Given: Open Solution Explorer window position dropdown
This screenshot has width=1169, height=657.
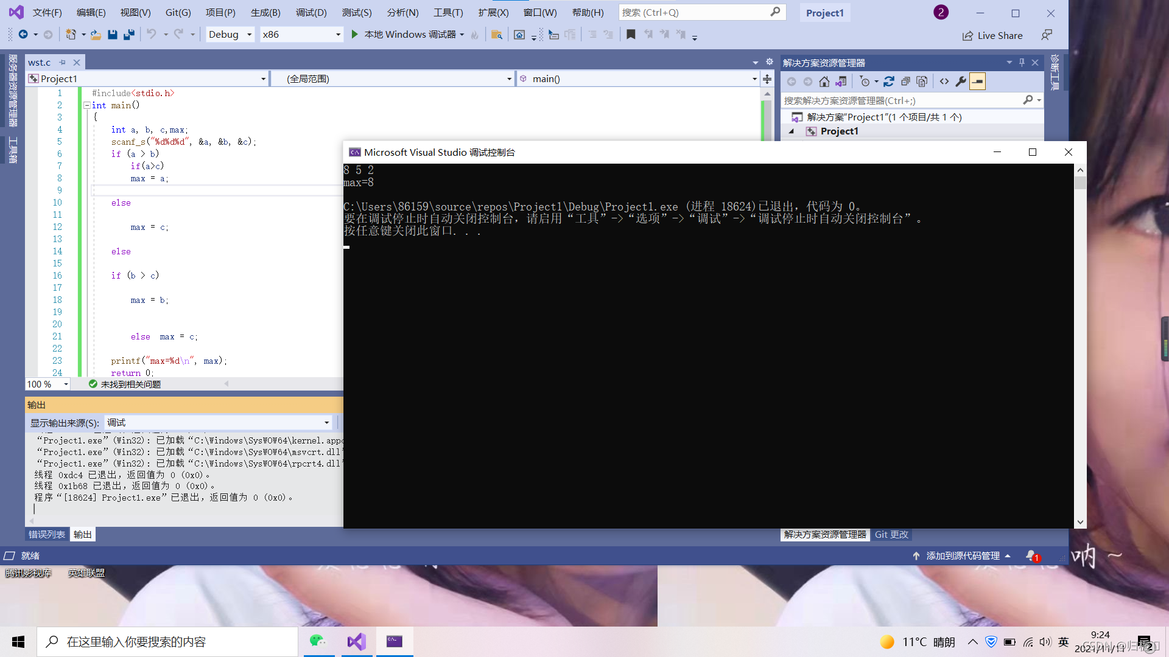Looking at the screenshot, I should [x=1009, y=63].
